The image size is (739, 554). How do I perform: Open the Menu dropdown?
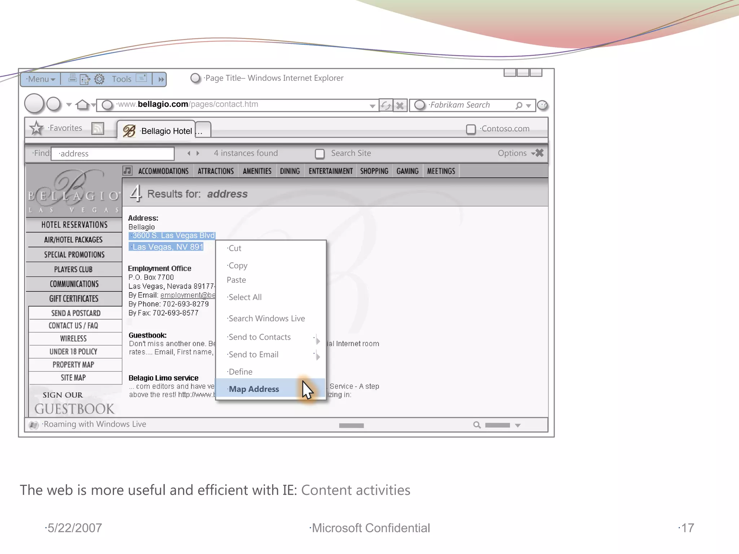coord(41,79)
